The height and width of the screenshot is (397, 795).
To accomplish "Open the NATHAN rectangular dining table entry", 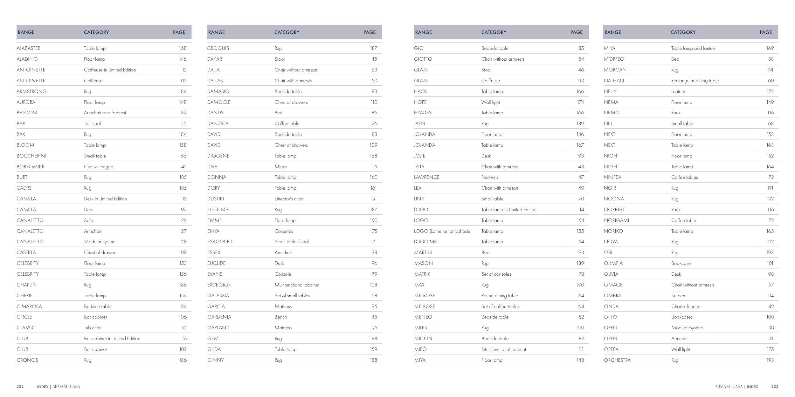I will click(x=614, y=81).
